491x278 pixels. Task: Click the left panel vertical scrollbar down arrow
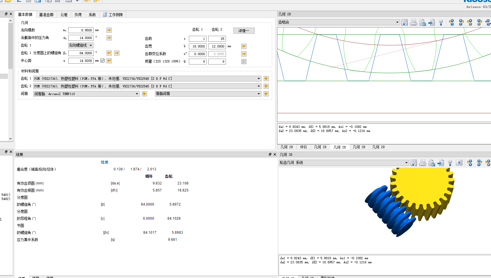(10, 139)
